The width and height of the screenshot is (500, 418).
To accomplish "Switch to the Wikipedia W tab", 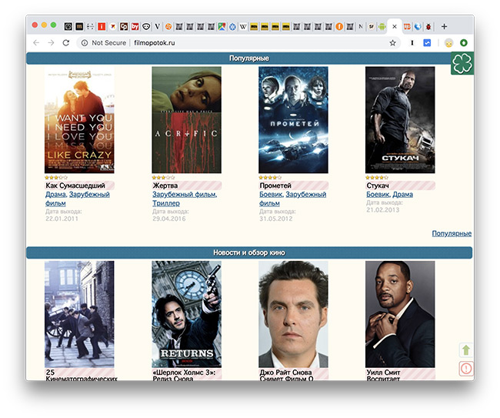I will click(243, 26).
